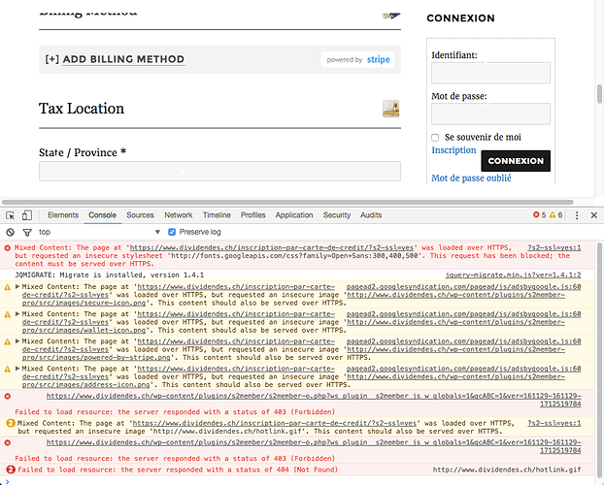
Task: Expand the secure-icon.png mixed content warning
Action: pos(17,287)
